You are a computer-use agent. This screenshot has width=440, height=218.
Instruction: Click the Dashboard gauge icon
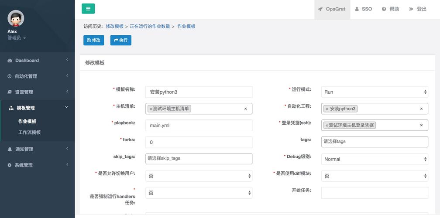[10, 61]
